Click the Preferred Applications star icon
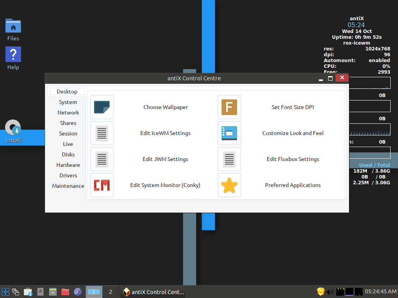Image resolution: width=398 pixels, height=298 pixels. click(x=229, y=185)
